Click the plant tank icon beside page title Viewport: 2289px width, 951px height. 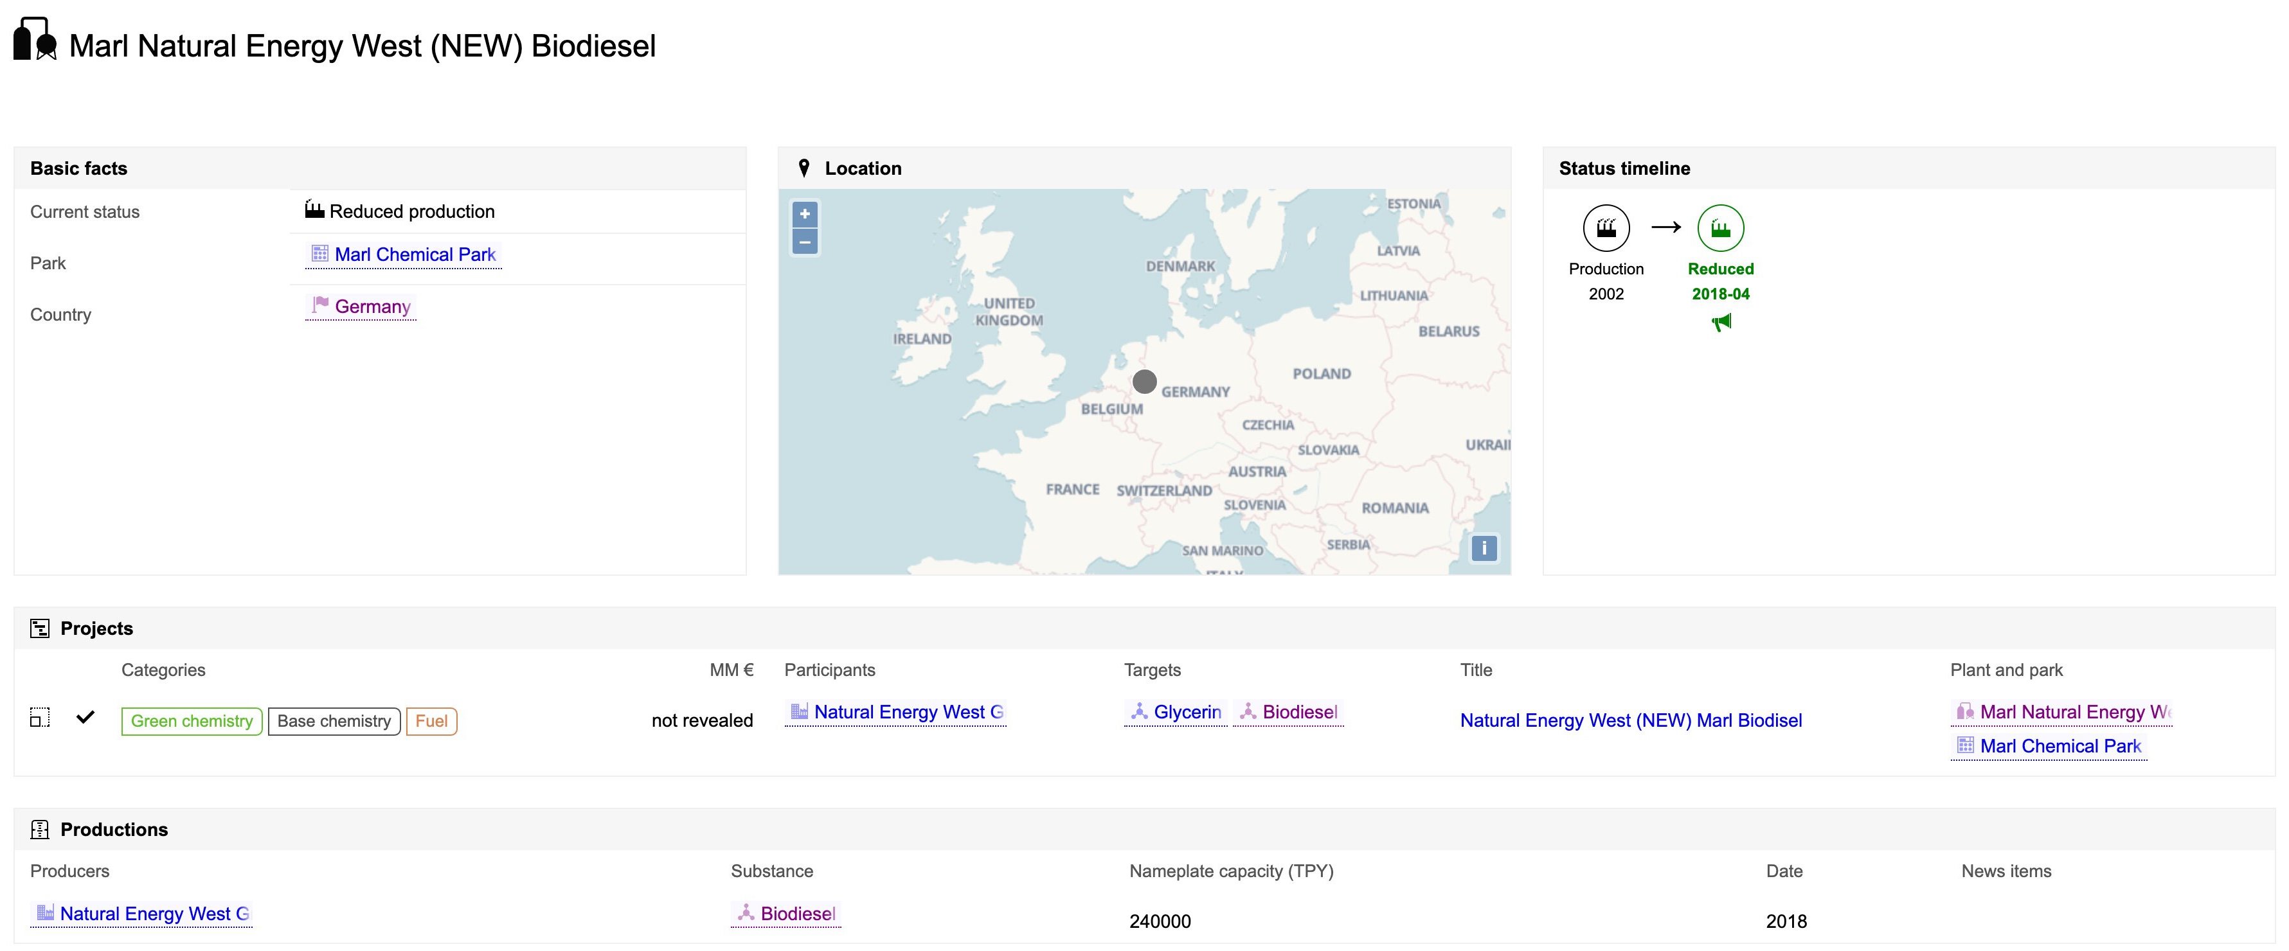click(x=35, y=40)
